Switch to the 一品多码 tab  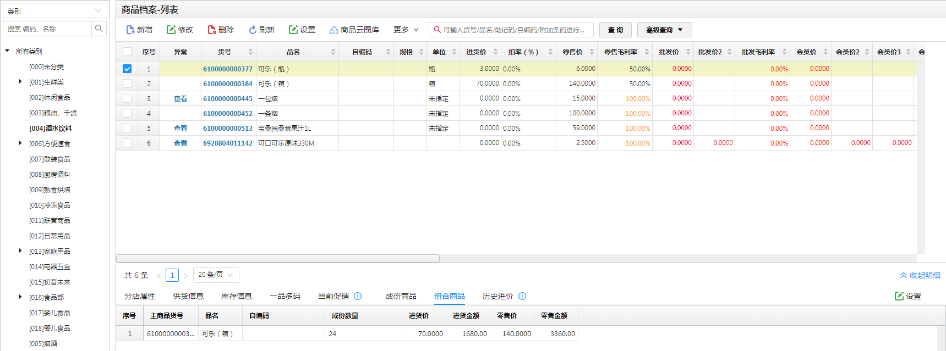click(x=285, y=296)
